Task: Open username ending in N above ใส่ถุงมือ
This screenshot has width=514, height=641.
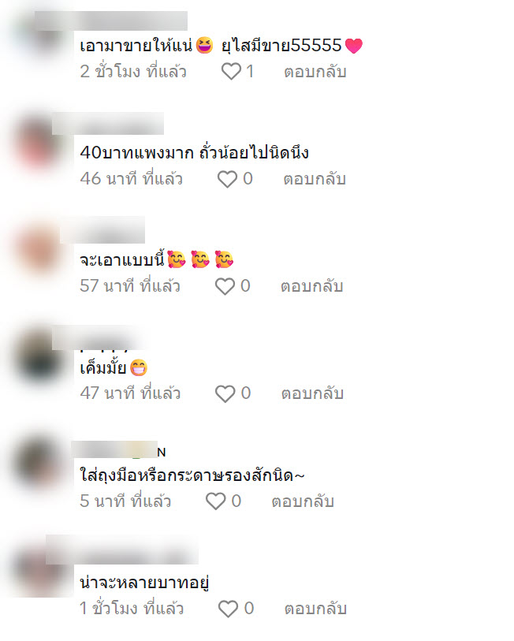Action: (x=118, y=449)
